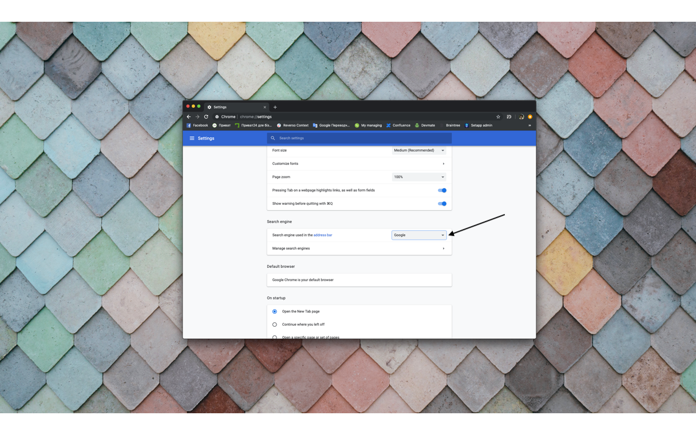The width and height of the screenshot is (696, 435).
Task: Open the Settings hamburger menu
Action: 192,138
